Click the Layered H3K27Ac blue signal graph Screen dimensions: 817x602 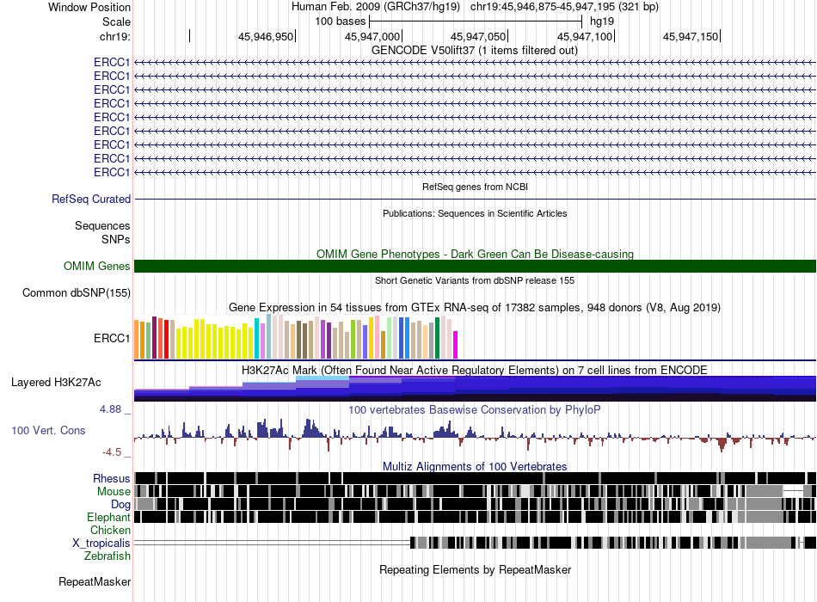tap(475, 389)
